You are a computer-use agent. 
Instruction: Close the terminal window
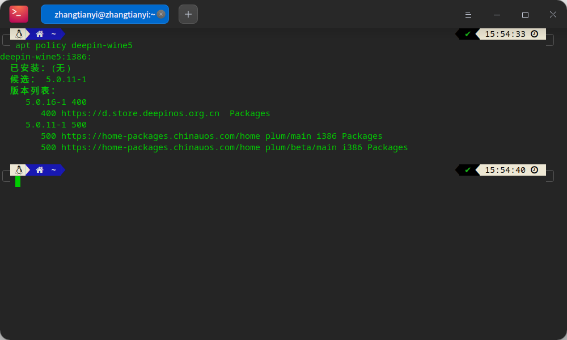pyautogui.click(x=553, y=15)
